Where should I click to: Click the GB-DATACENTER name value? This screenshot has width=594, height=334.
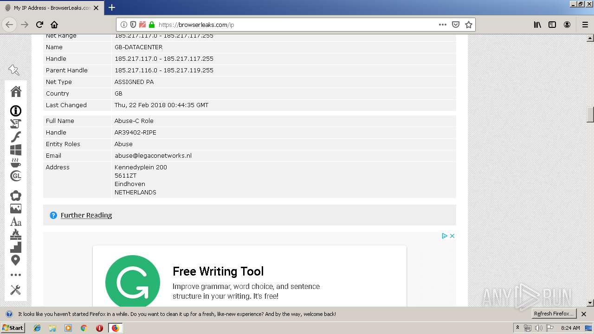click(138, 47)
